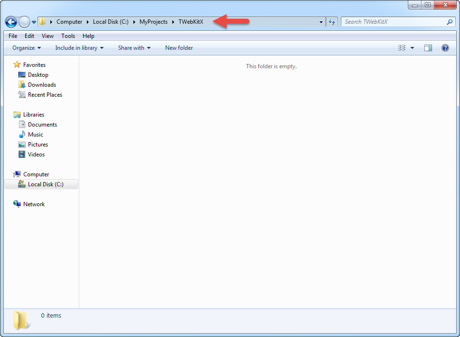Image resolution: width=460 pixels, height=337 pixels.
Task: Click the Forward navigation arrow button
Action: click(x=24, y=22)
